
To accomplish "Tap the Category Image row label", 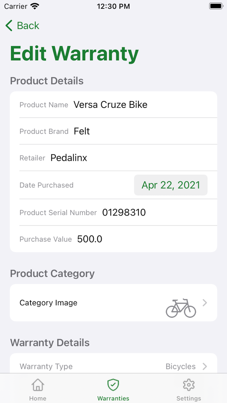I will click(x=48, y=303).
